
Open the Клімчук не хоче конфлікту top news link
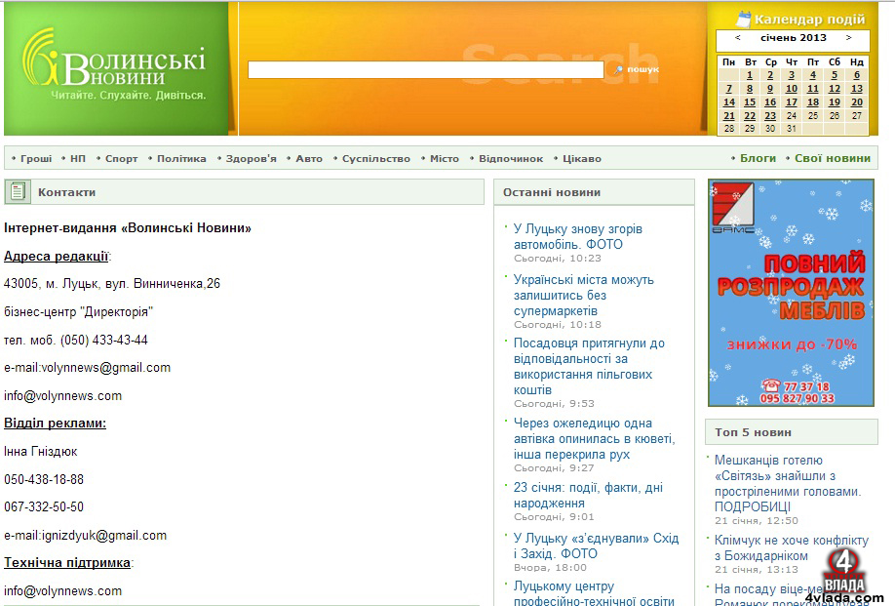tap(791, 547)
